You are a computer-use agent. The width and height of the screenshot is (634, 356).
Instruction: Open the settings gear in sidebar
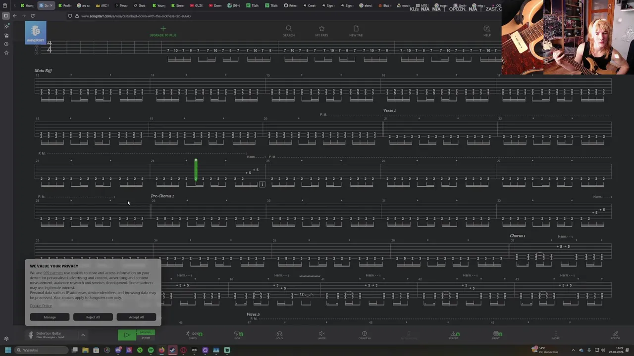pos(6,339)
